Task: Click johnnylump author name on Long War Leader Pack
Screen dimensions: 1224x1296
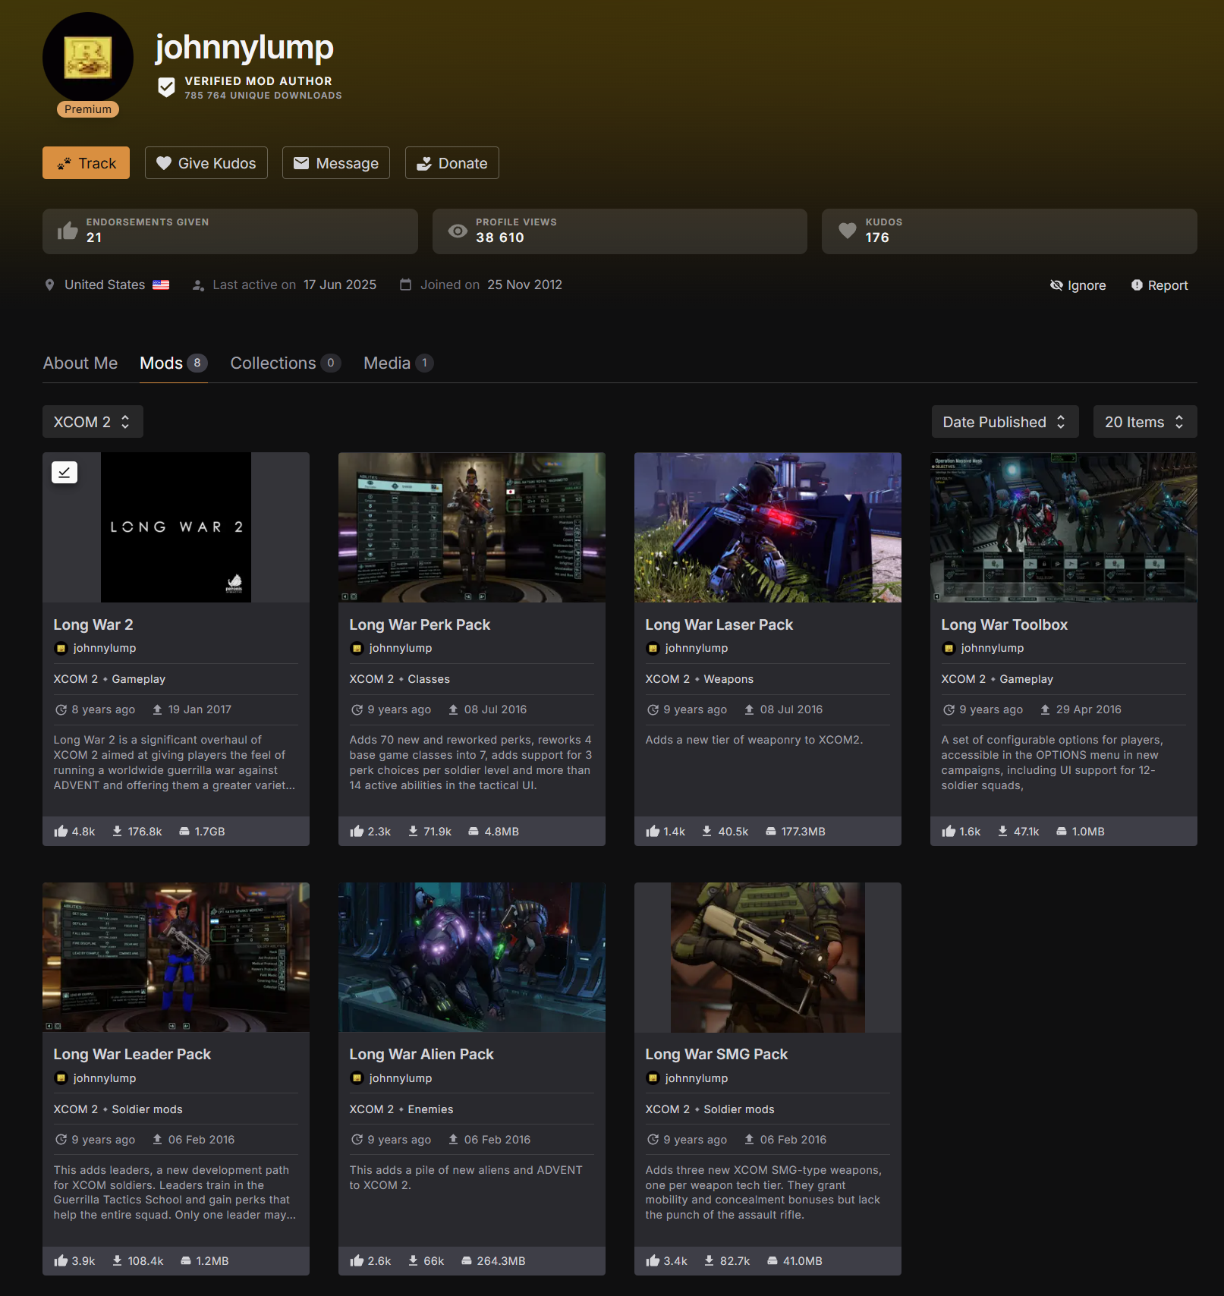Action: pos(105,1078)
